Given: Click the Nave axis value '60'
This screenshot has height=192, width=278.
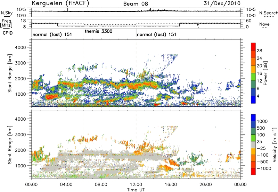Looking at the screenshot, I should (248, 21).
